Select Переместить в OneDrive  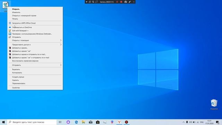(x=35, y=27)
